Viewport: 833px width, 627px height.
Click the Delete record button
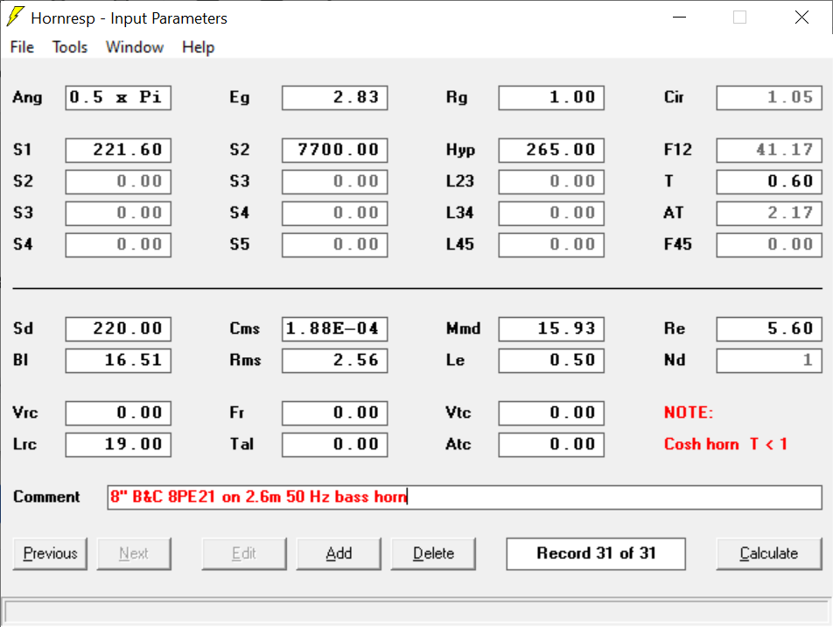(433, 553)
